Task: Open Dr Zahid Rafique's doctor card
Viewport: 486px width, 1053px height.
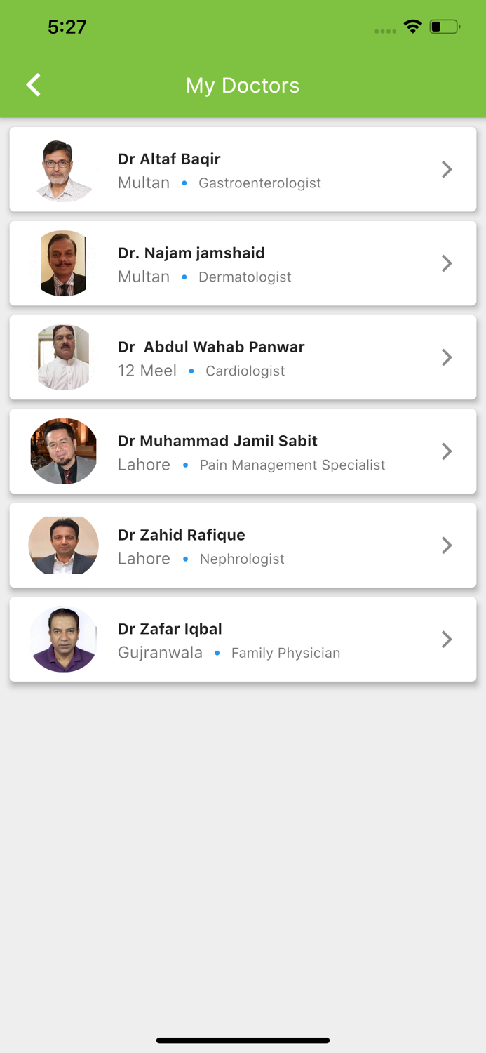Action: tap(243, 545)
